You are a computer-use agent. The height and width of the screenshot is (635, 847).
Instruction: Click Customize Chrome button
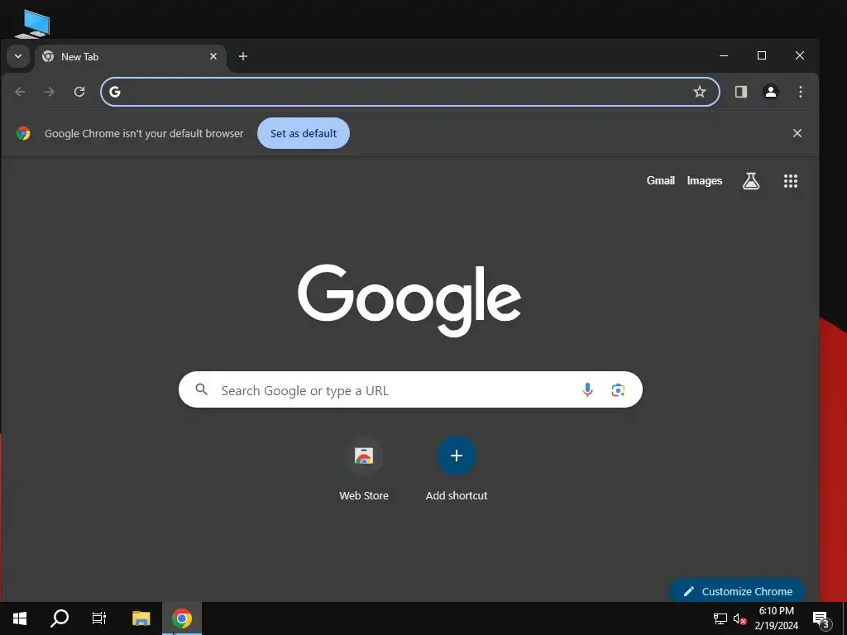click(x=737, y=591)
